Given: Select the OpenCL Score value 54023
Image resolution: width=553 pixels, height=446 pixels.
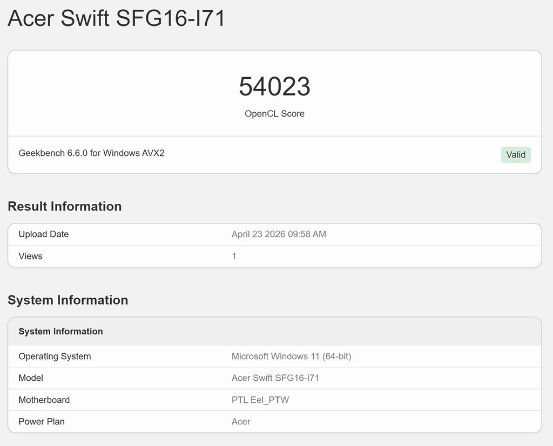Looking at the screenshot, I should [x=275, y=87].
